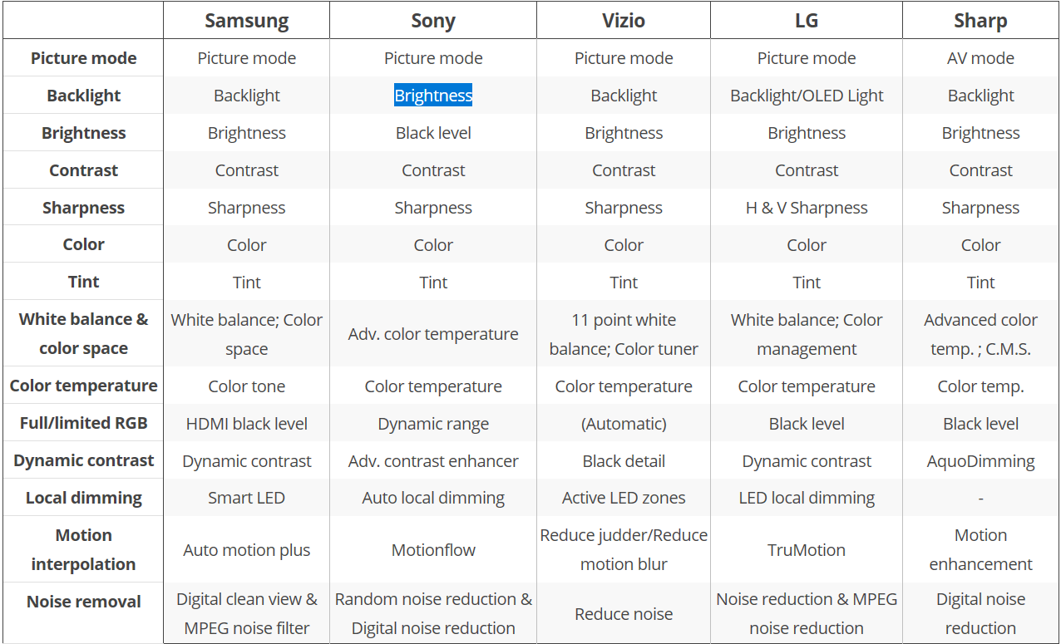Click the Backlight row label
The image size is (1061, 644).
(83, 96)
